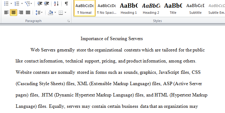
Task: Click '(Cascading Style Sheets)' in the document
Action: point(40,84)
